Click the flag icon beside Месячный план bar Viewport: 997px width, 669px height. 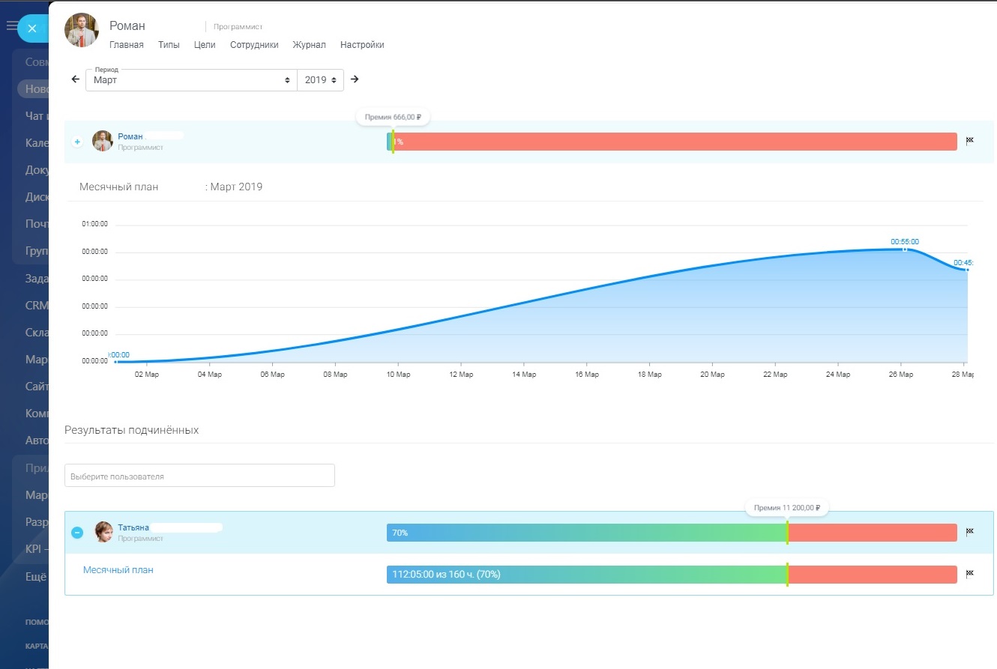[x=969, y=574]
